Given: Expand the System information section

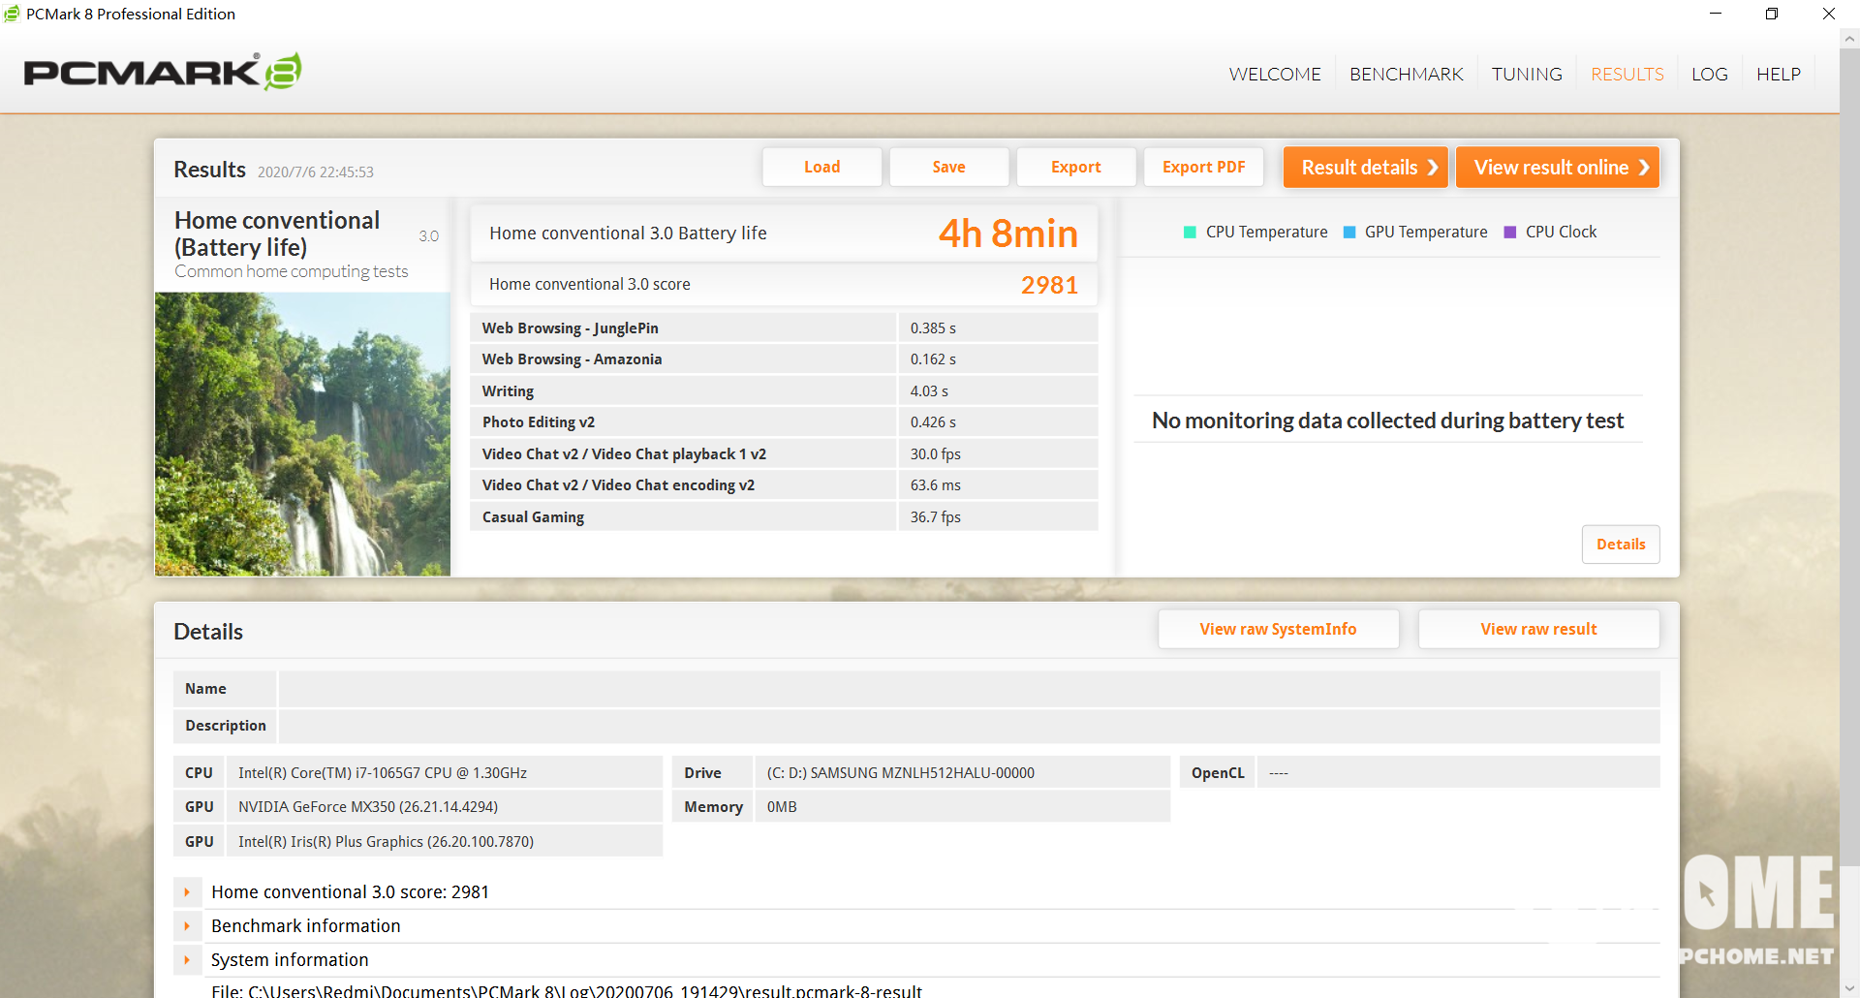Looking at the screenshot, I should pos(187,960).
